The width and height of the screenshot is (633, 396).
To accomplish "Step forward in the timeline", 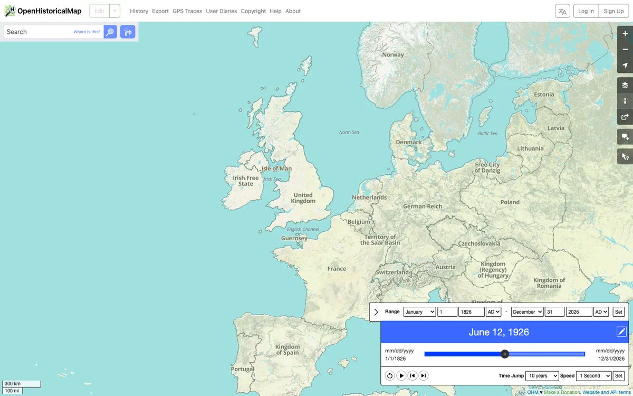I will click(x=424, y=375).
